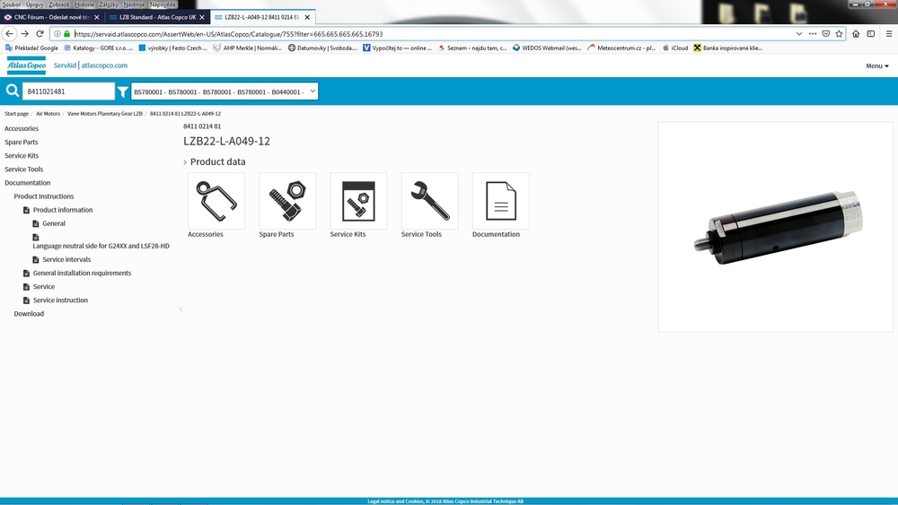Open the Menu dropdown at top right
Viewport: 898px width, 505px height.
[x=876, y=65]
